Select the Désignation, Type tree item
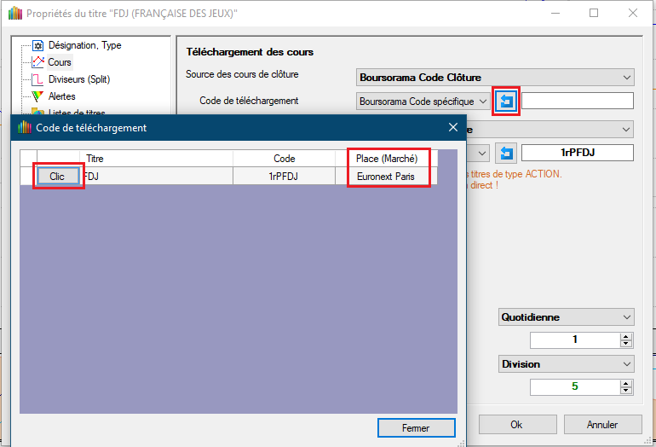Viewport: 656px width, 447px height. pyautogui.click(x=83, y=45)
